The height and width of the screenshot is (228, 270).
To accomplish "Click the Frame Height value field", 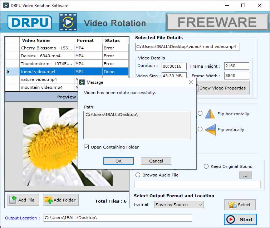I will click(x=237, y=66).
